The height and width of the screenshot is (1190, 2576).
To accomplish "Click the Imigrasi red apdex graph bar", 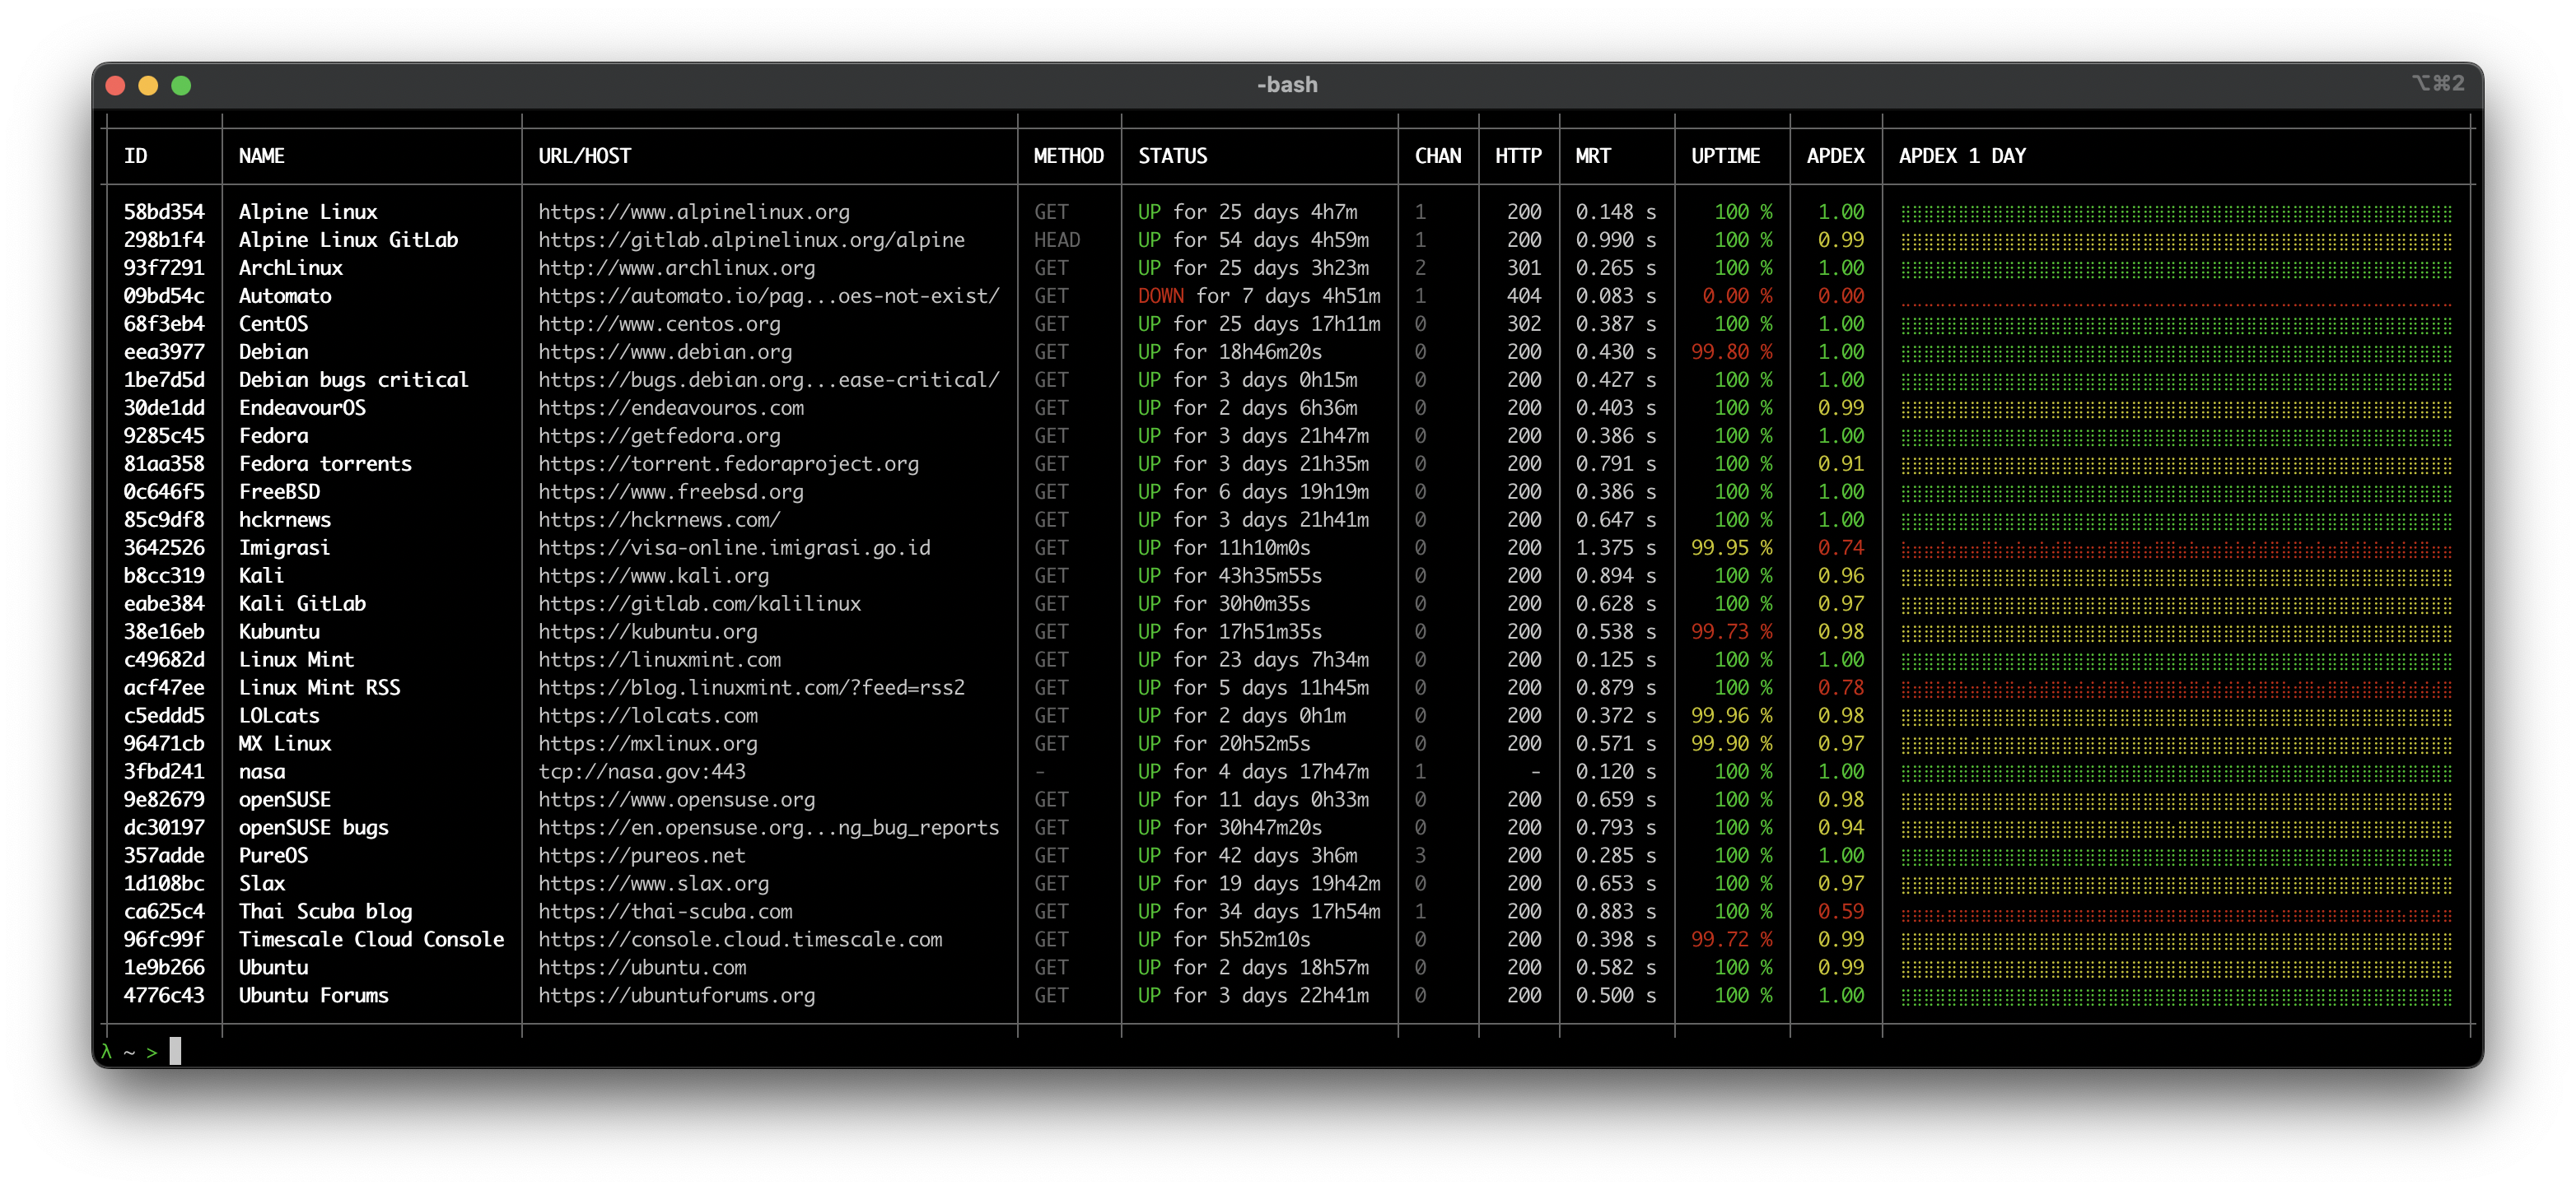I will [2175, 549].
